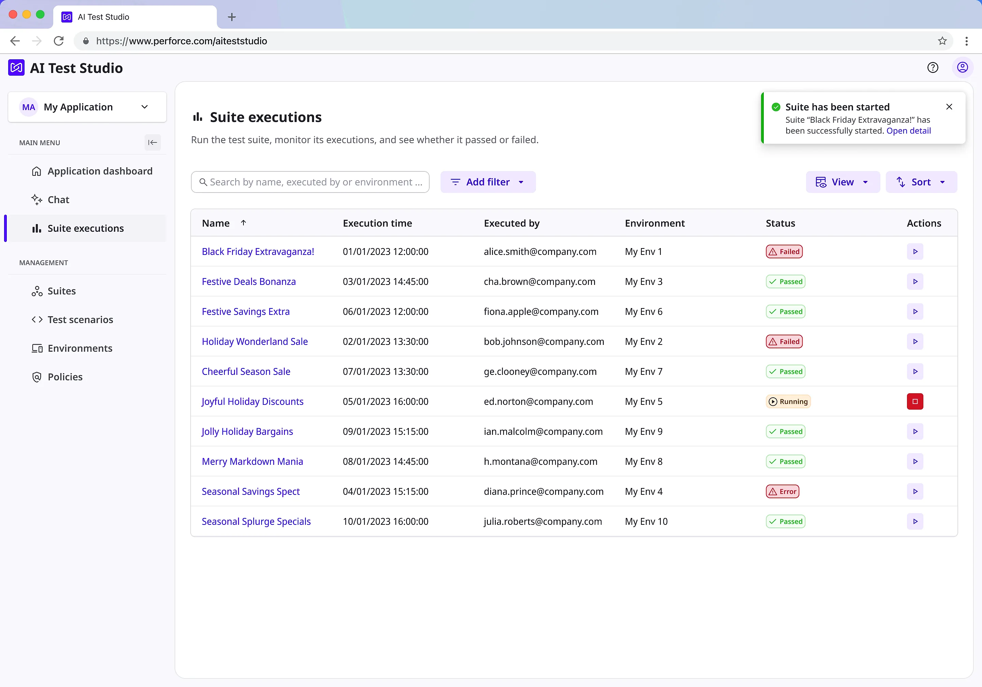This screenshot has width=982, height=687.
Task: Open a new browser tab
Action: (232, 17)
